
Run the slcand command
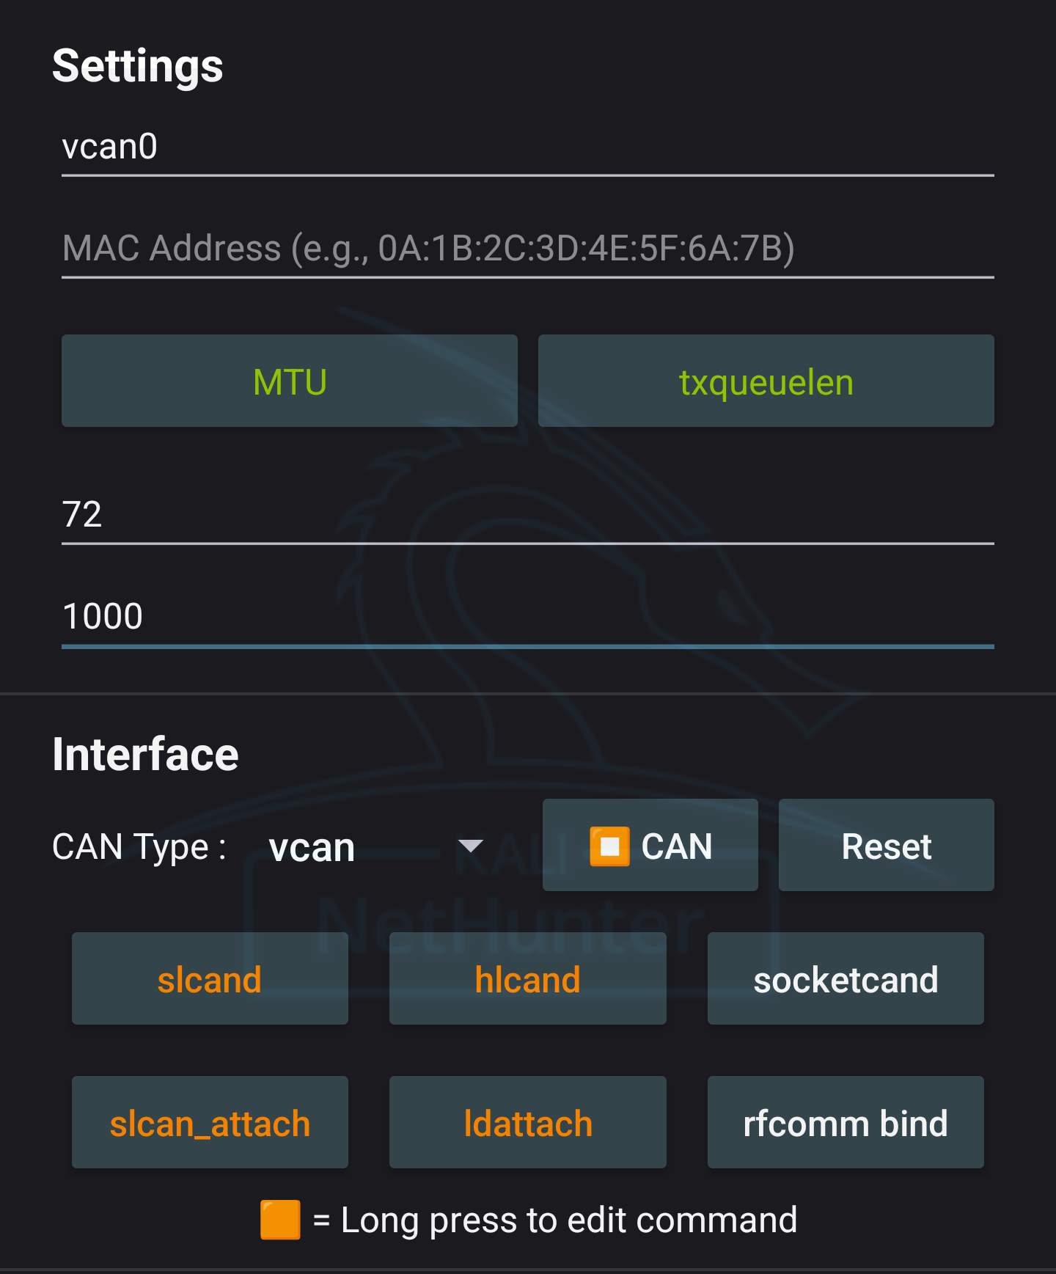[x=210, y=978]
